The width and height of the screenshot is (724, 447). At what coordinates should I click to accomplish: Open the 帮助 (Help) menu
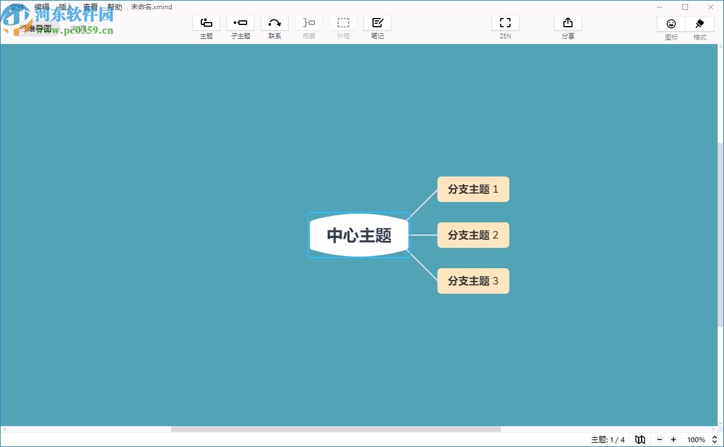(114, 6)
